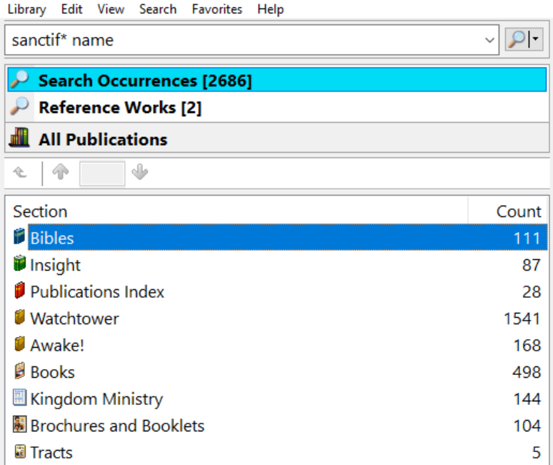Image resolution: width=553 pixels, height=465 pixels.
Task: Open the View menu
Action: click(111, 9)
